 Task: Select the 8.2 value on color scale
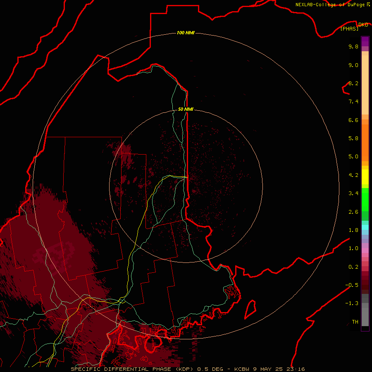tap(353, 83)
